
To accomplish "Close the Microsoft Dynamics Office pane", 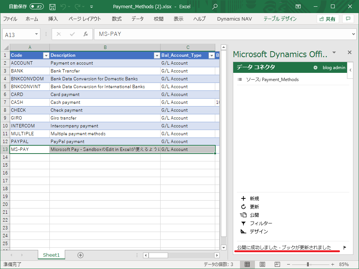I will 349,52.
